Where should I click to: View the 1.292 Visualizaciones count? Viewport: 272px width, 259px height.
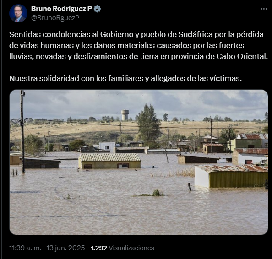coord(122,248)
